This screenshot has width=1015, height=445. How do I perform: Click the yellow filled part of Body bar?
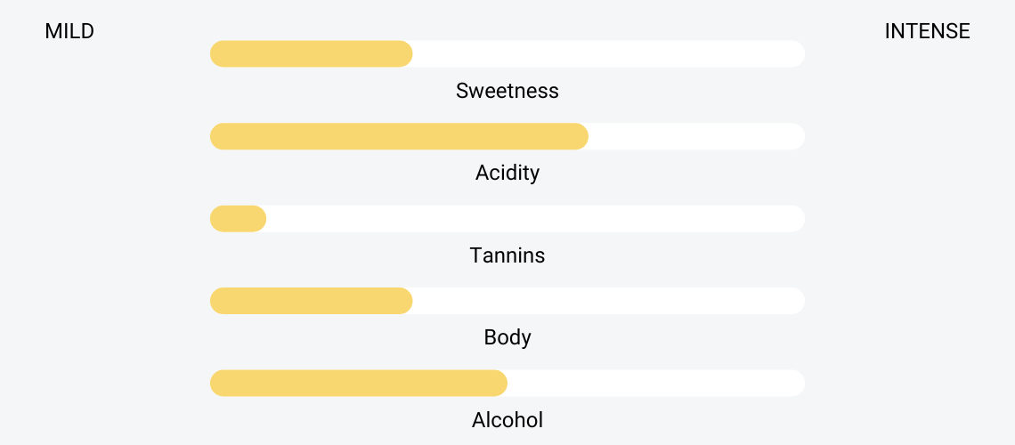(x=312, y=301)
